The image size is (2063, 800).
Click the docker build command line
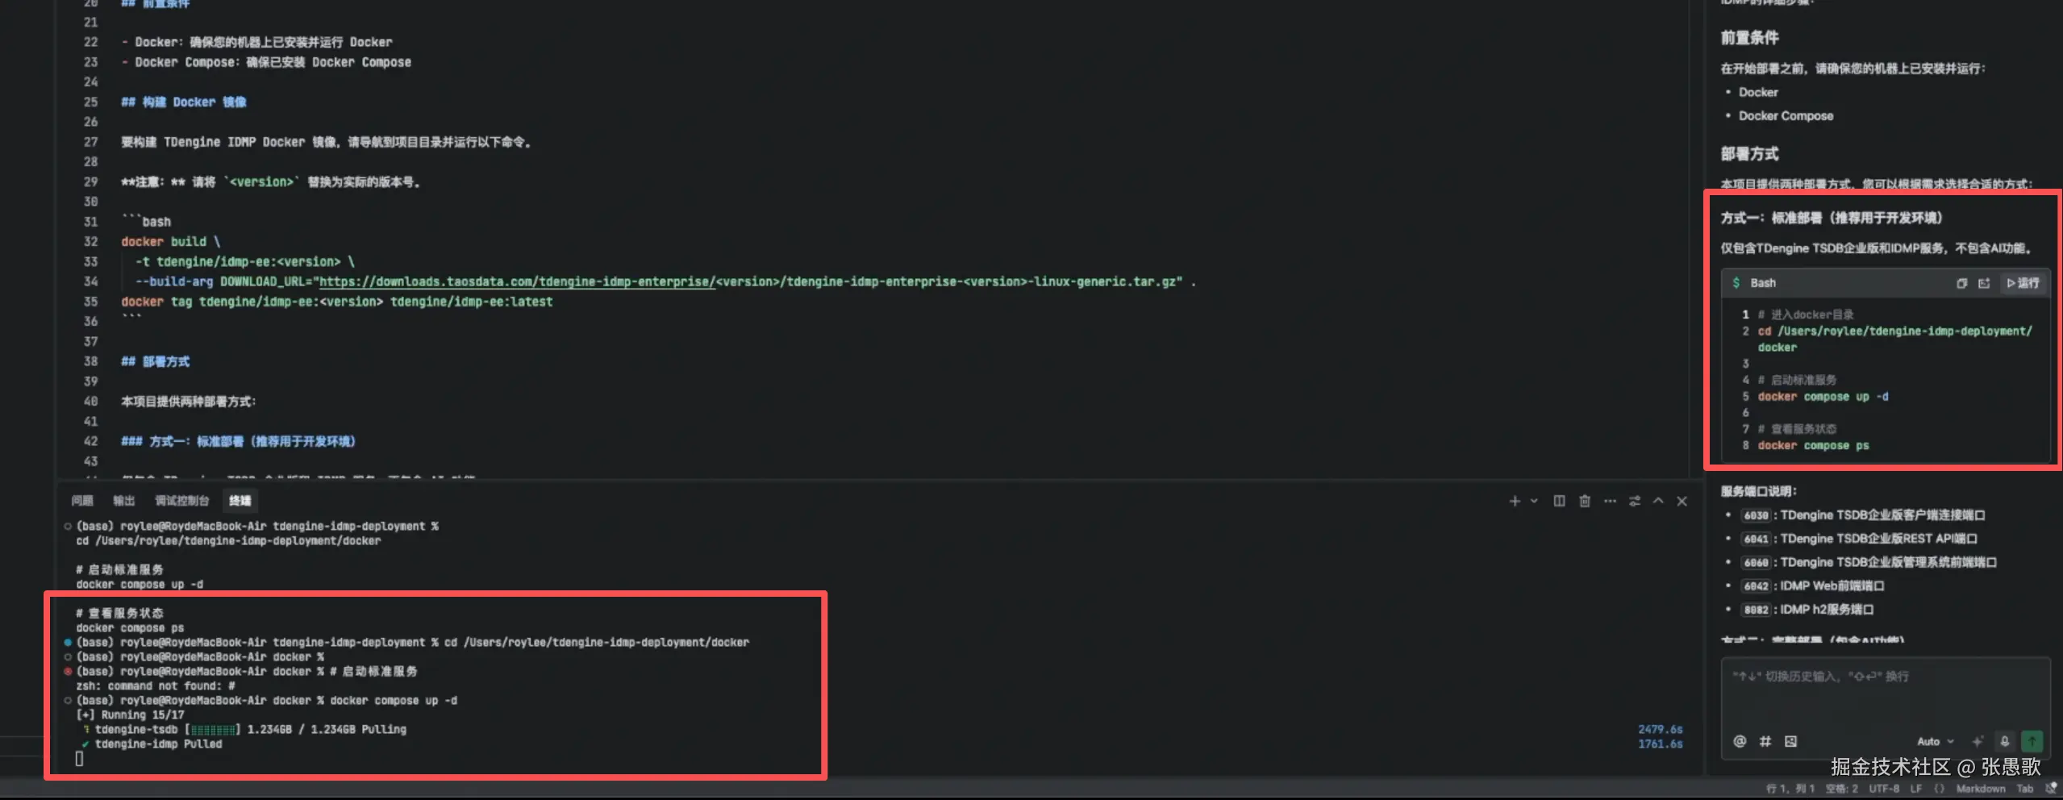pos(170,241)
